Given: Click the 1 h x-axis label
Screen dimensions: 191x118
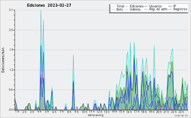Looking at the screenshot, I should [17, 112].
